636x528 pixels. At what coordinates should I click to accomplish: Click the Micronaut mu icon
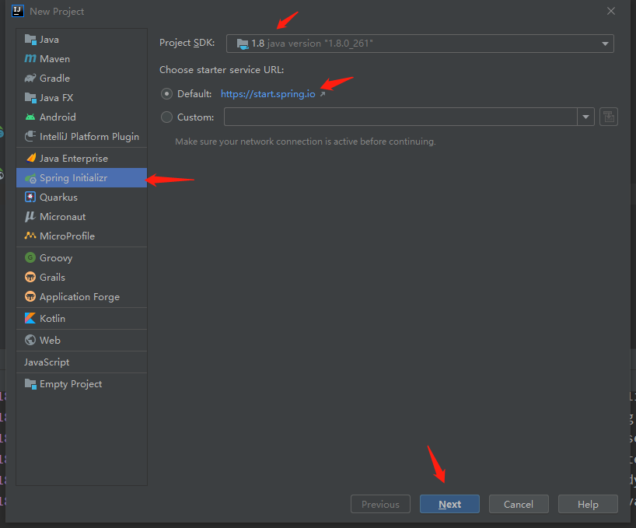coord(30,216)
